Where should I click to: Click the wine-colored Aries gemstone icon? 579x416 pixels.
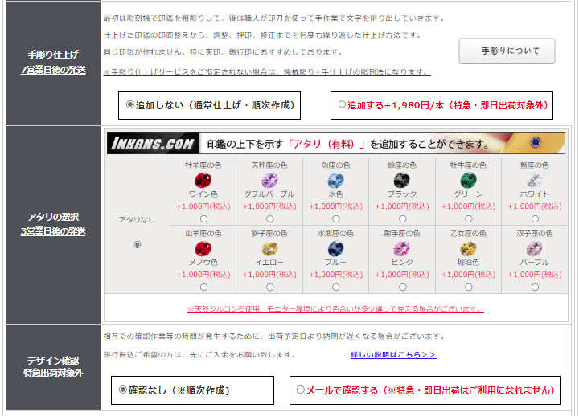(203, 181)
